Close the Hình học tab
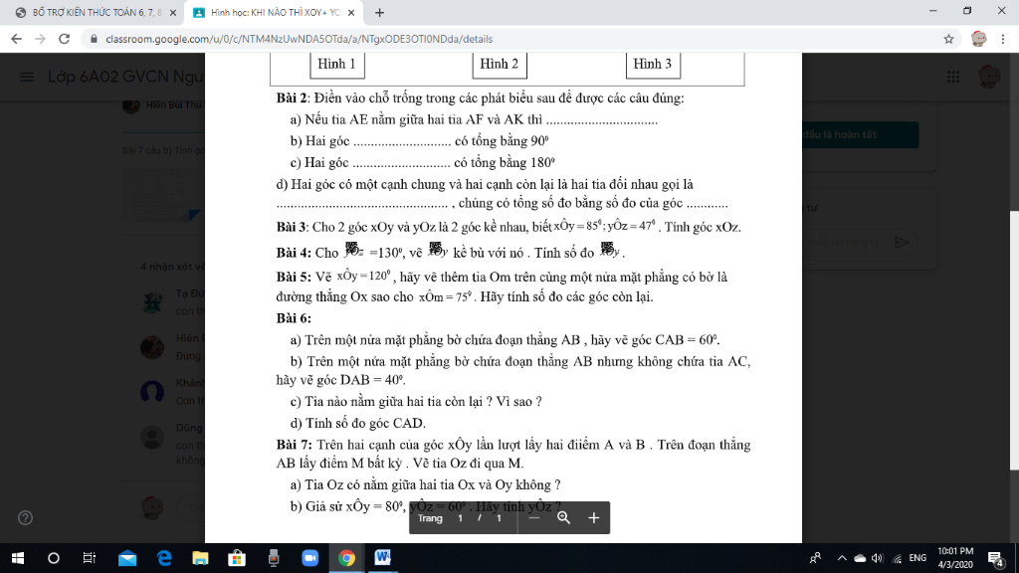The height and width of the screenshot is (573, 1019). pyautogui.click(x=351, y=13)
